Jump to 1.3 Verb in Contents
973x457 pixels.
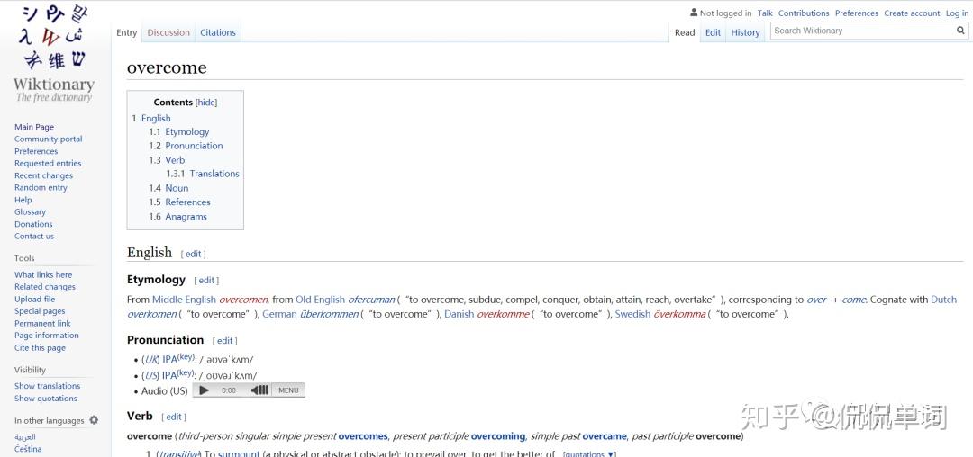point(167,160)
